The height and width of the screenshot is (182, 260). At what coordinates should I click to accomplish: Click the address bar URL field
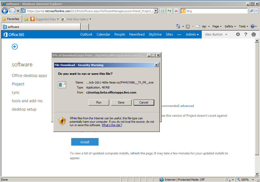pyautogui.click(x=90, y=11)
